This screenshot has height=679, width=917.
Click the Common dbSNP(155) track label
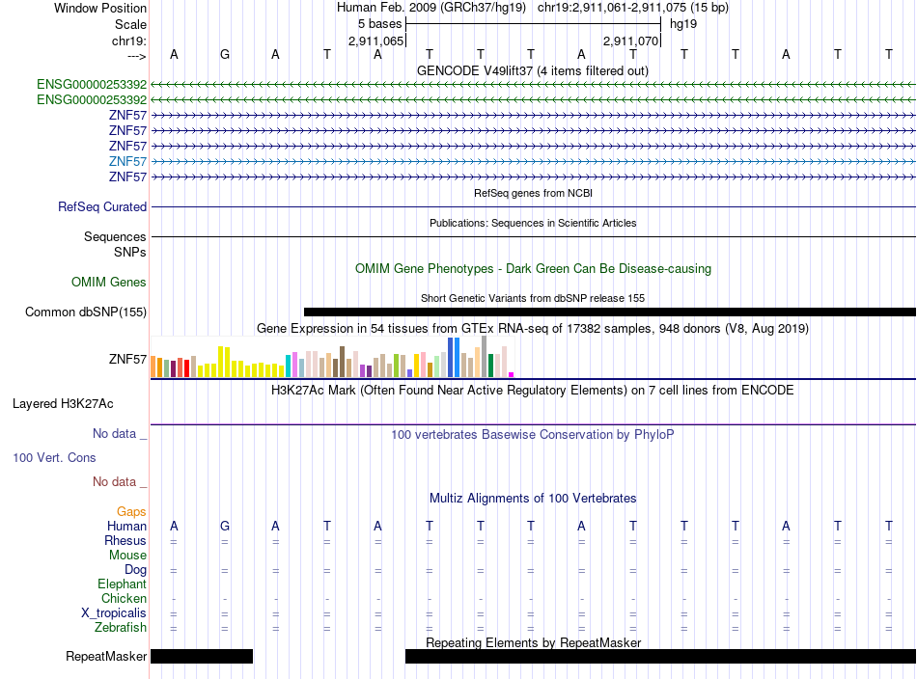(x=85, y=312)
